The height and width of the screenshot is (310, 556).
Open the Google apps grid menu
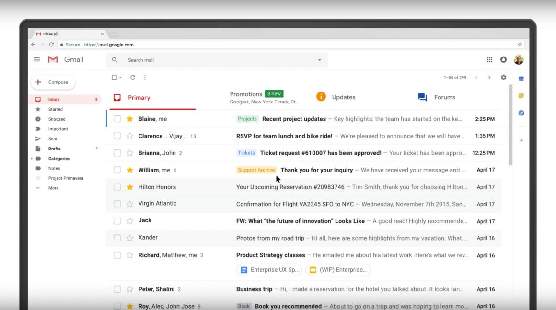489,60
